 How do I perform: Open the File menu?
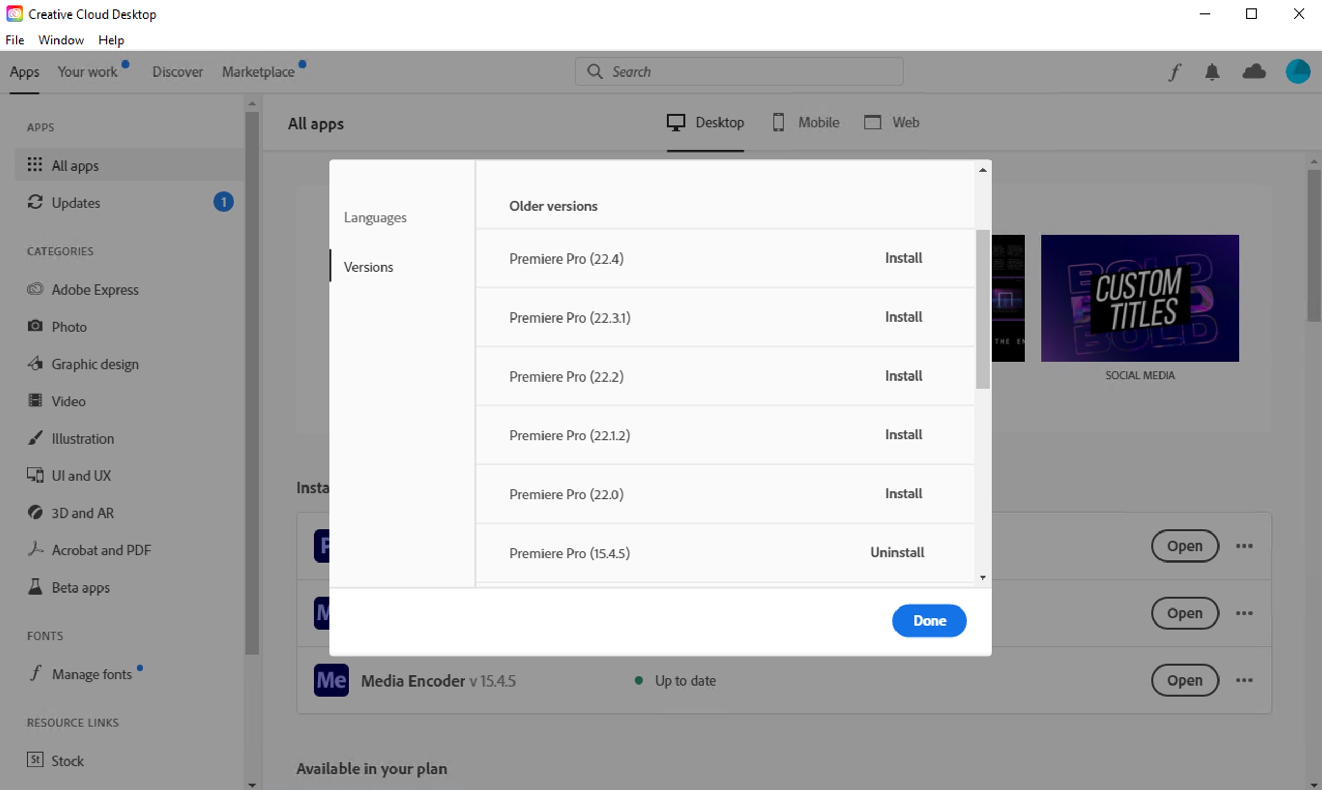tap(15, 40)
